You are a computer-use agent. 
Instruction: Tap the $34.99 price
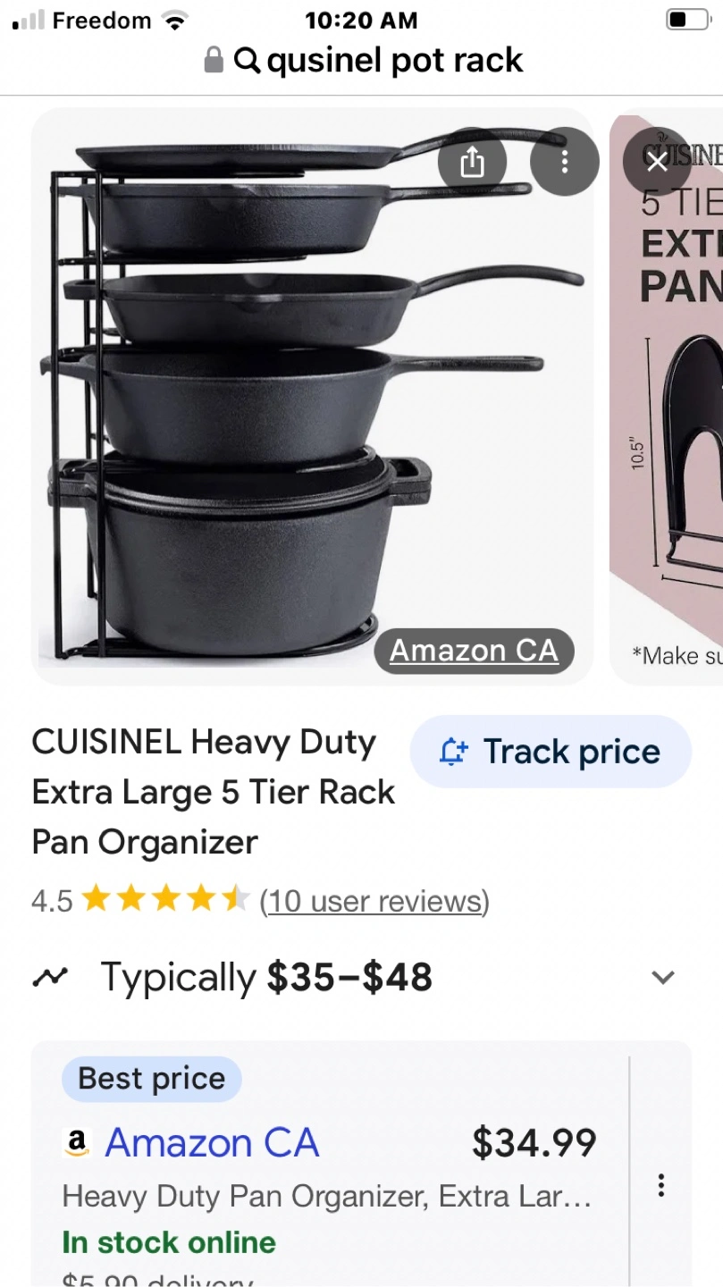[x=534, y=1142]
